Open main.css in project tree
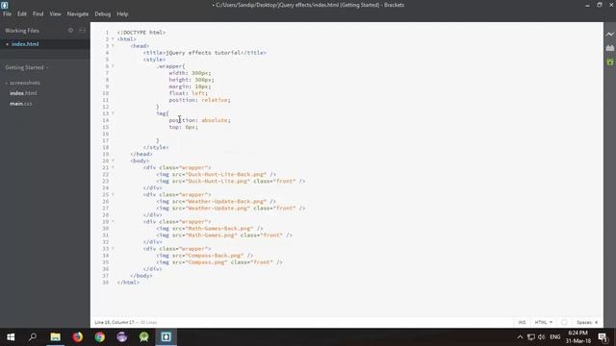This screenshot has height=346, width=616. click(21, 104)
